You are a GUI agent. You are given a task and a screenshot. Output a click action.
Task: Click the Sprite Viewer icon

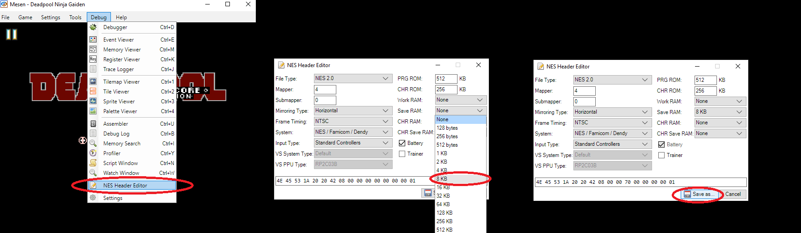(93, 101)
